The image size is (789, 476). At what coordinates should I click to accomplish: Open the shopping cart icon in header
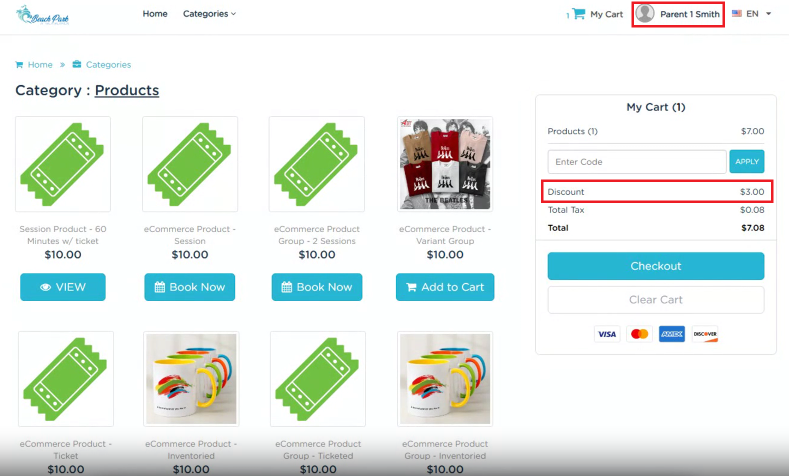(x=578, y=14)
